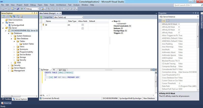This screenshot has height=108, width=203.
Task: Expand the Views folder node
Action: [14, 47]
